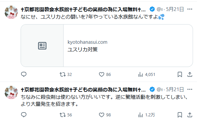Screen dimensions: 197x122
Task: Like the second tweet with 98 likes
Action: click(105, 115)
